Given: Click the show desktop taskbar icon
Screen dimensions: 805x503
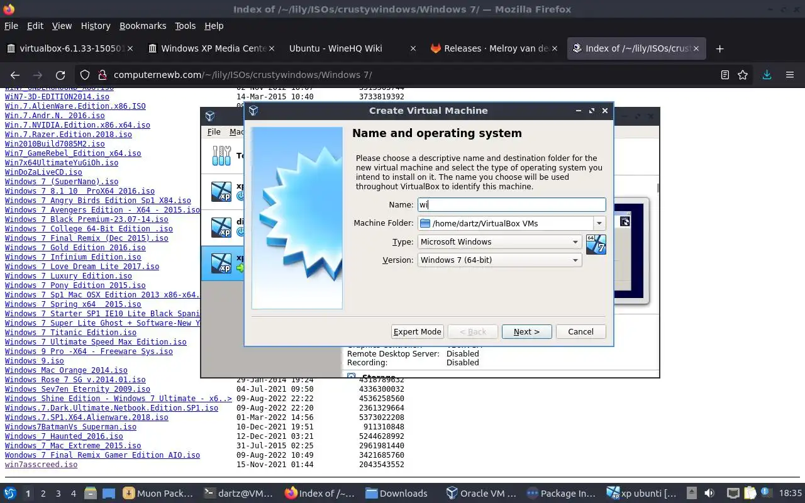Looking at the screenshot, I should click(x=109, y=494).
